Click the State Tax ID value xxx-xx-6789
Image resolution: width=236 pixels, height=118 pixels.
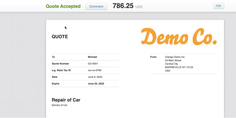94,70
